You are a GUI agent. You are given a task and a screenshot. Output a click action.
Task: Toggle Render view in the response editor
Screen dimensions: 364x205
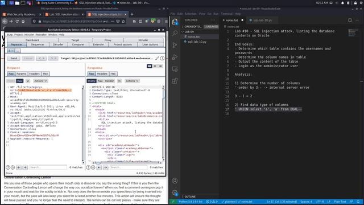[109, 81]
